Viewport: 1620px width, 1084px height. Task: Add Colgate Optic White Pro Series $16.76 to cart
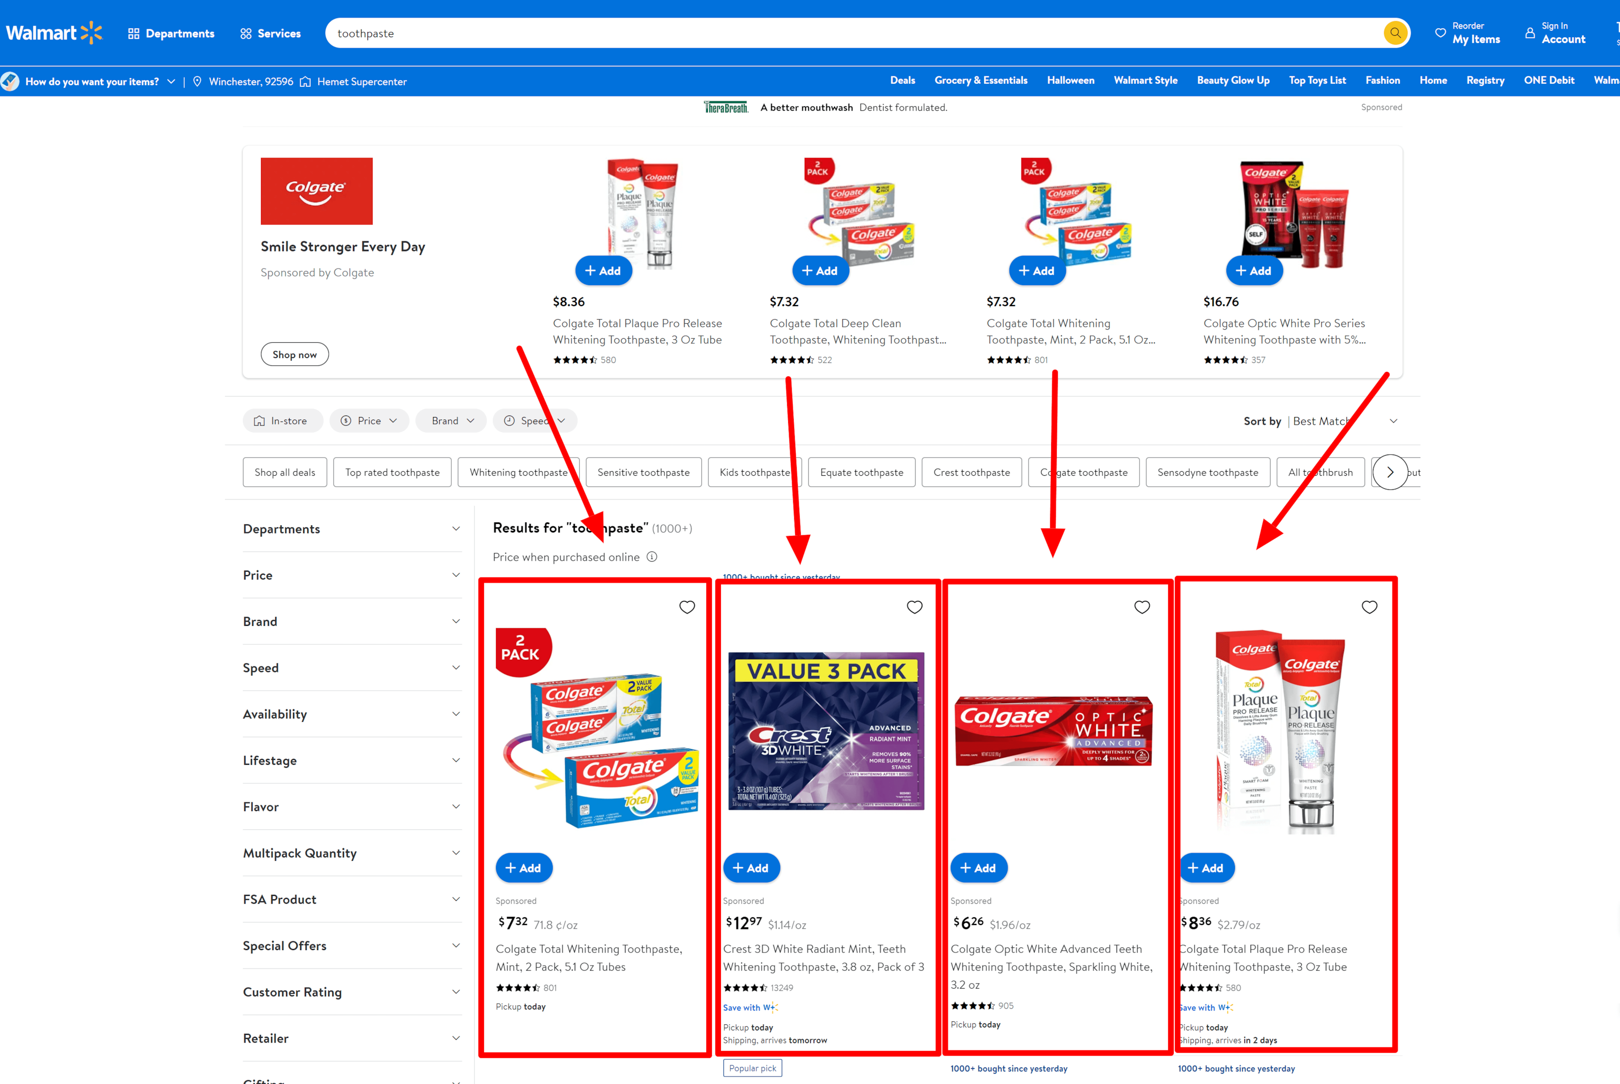tap(1254, 270)
